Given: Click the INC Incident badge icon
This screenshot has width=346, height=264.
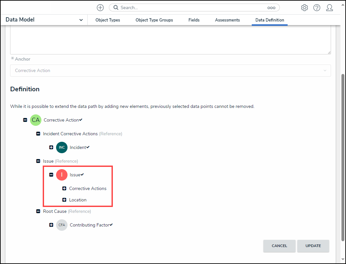Looking at the screenshot, I should pyautogui.click(x=62, y=147).
